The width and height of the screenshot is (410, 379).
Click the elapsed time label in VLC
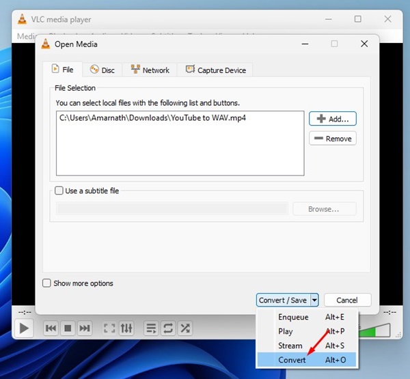coord(25,312)
